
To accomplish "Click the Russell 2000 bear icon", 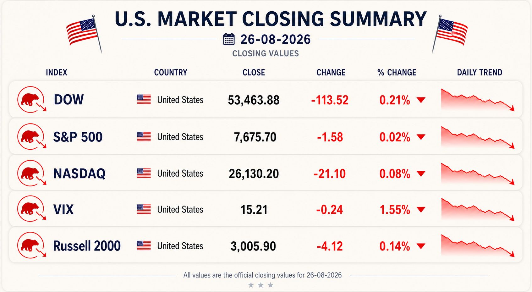I will point(31,245).
